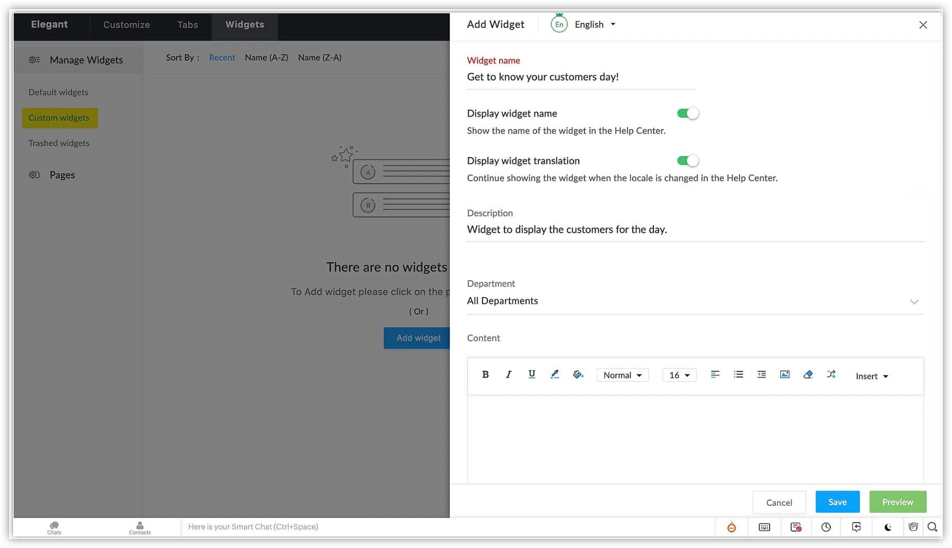Open the text alignment options

pyautogui.click(x=715, y=375)
